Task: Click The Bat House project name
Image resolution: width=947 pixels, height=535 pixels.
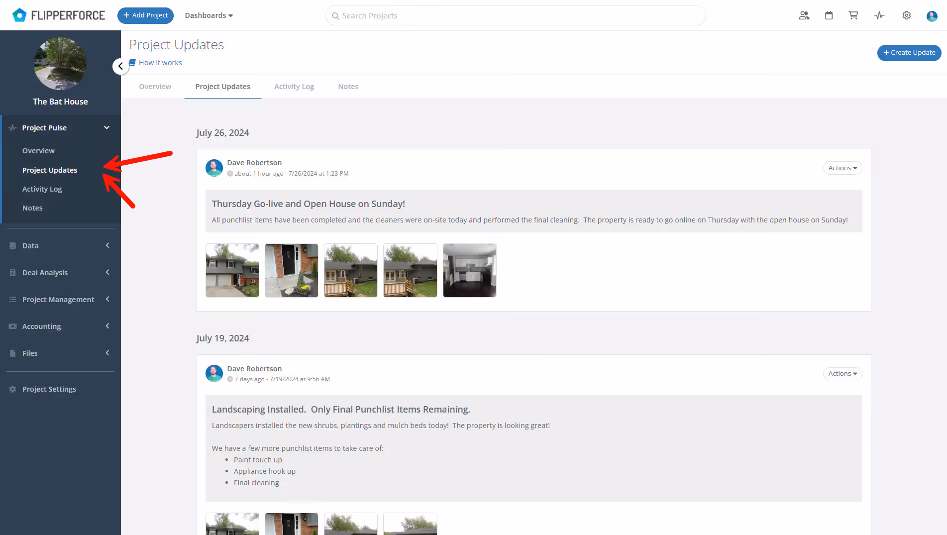Action: click(x=60, y=102)
